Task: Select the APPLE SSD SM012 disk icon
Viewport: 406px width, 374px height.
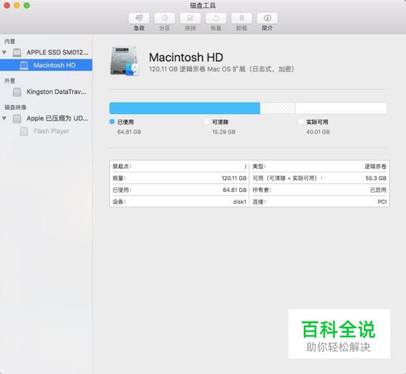Action: (17, 52)
